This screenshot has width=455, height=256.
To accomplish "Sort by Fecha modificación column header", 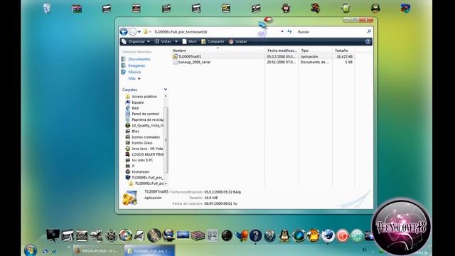I will pyautogui.click(x=282, y=50).
